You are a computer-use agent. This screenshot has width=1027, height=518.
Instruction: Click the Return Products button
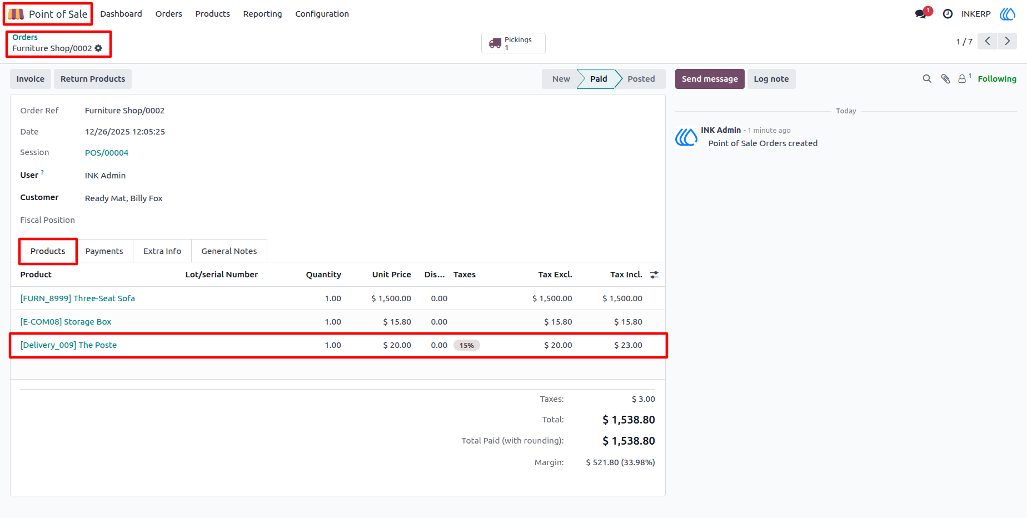coord(93,79)
